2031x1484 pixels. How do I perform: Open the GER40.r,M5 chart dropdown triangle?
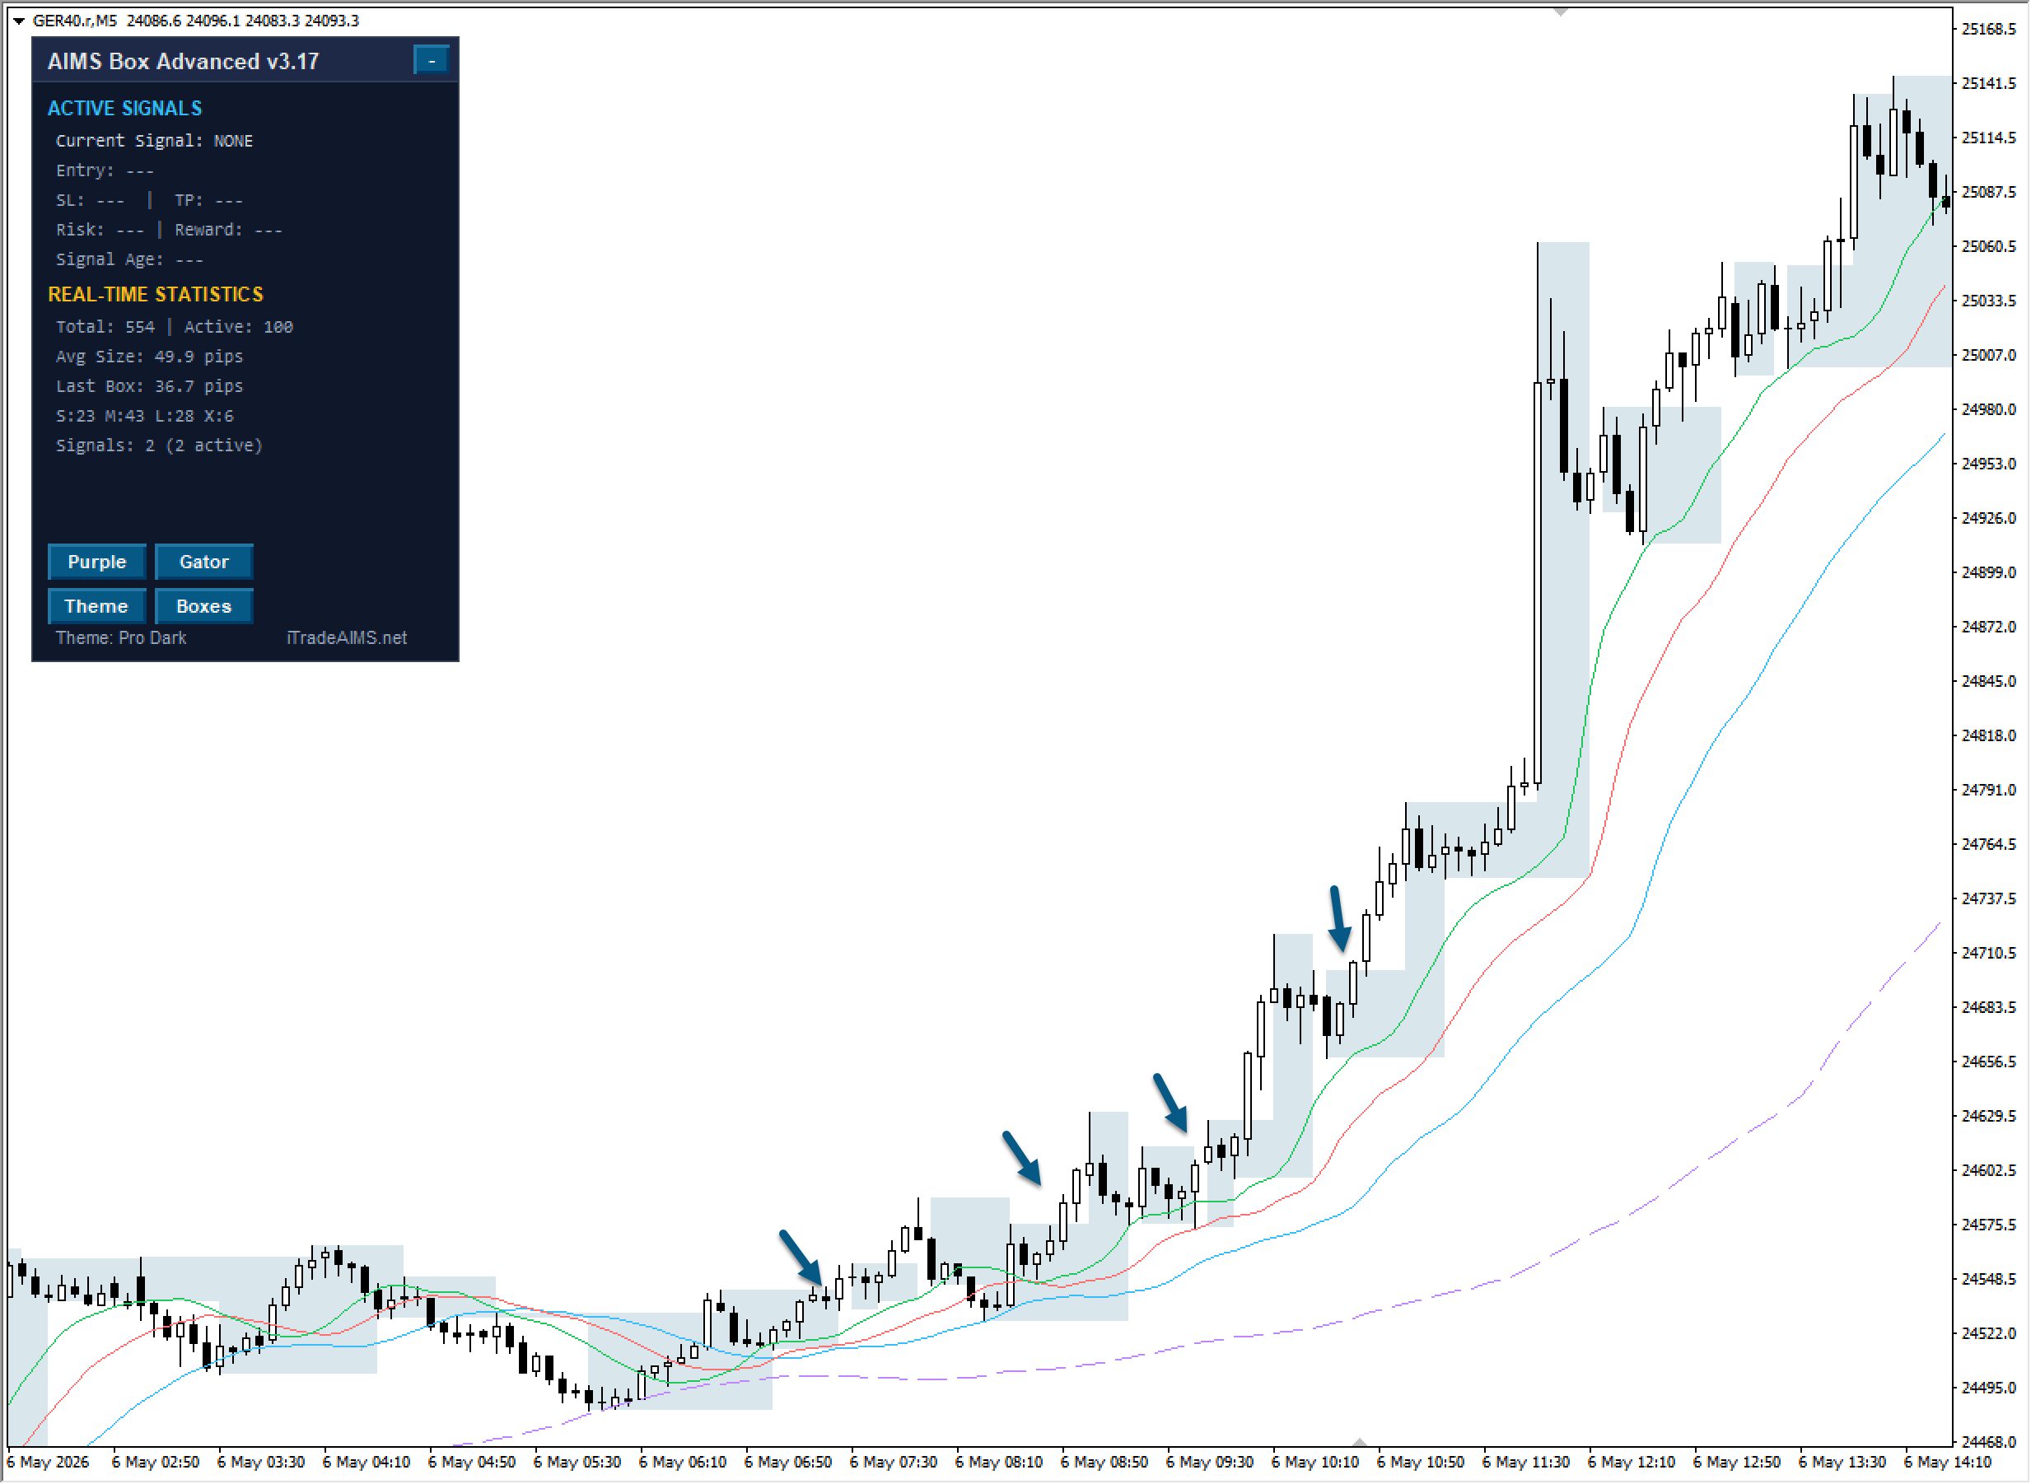[18, 21]
